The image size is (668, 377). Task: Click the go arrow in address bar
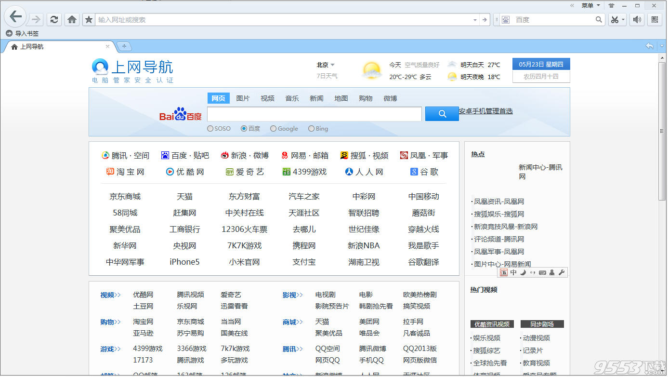(x=485, y=20)
